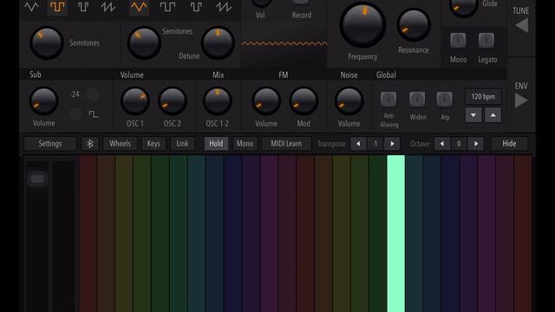Image resolution: width=555 pixels, height=312 pixels.
Task: Activate MIDI Learn
Action: pyautogui.click(x=286, y=144)
